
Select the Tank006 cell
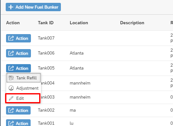(x=46, y=53)
